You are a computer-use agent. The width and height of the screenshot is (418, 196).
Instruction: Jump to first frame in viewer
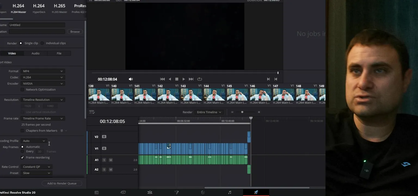point(162,79)
